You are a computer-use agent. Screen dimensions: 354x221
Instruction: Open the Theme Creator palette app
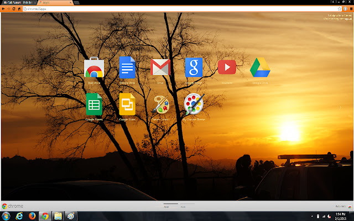click(160, 104)
